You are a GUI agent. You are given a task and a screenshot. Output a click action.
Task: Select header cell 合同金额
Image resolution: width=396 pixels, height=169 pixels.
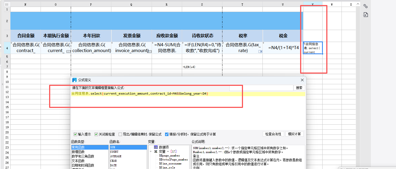[x=26, y=36]
